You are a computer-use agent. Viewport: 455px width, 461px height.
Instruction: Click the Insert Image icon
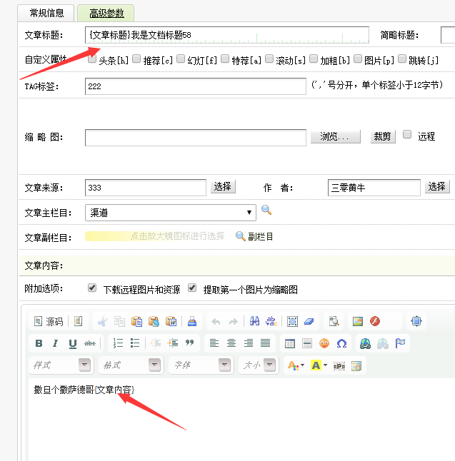pos(358,321)
